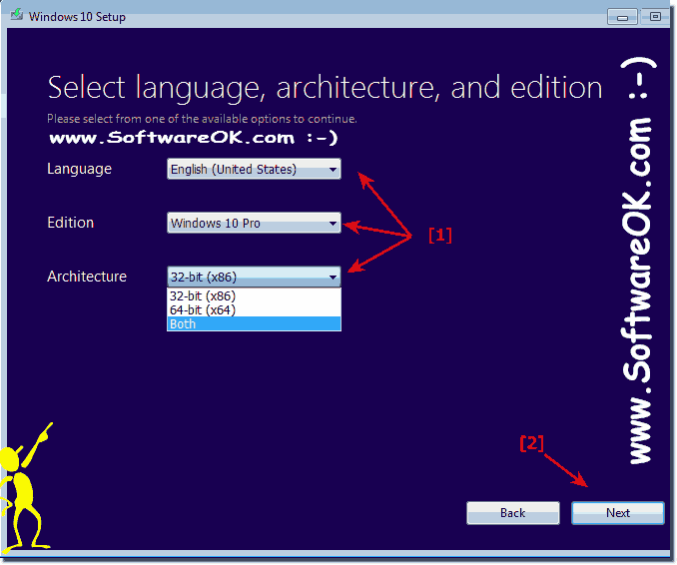The width and height of the screenshot is (677, 565).
Task: Maximize the Windows 10 Setup window
Action: (x=655, y=17)
